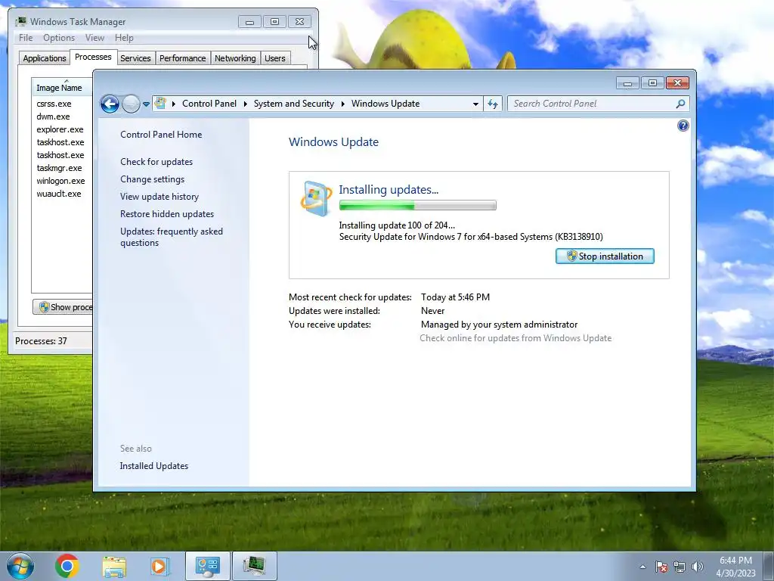Screen dimensions: 774x581
Task: Open Change settings link
Action: (x=153, y=179)
